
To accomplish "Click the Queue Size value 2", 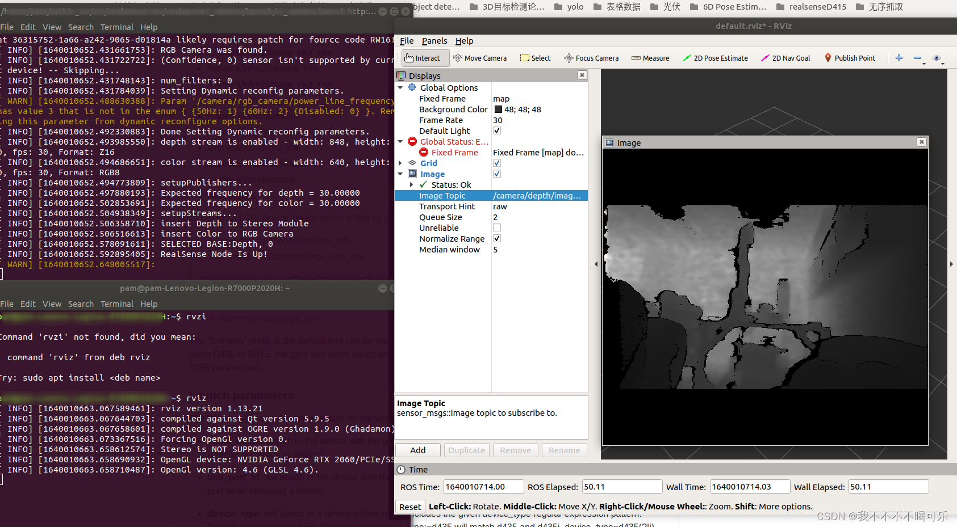I will [495, 217].
